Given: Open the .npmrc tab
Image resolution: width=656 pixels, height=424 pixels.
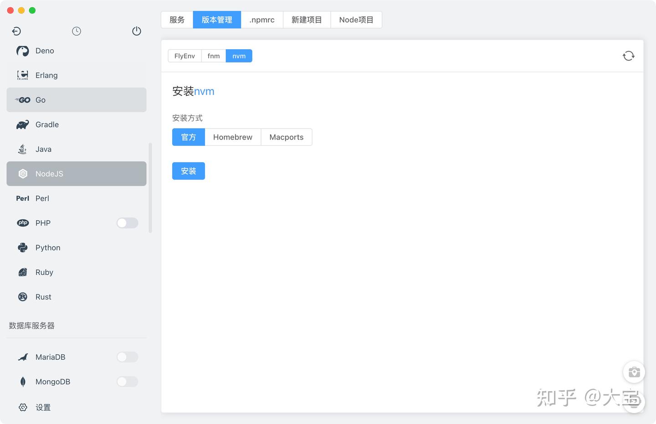Looking at the screenshot, I should 261,20.
